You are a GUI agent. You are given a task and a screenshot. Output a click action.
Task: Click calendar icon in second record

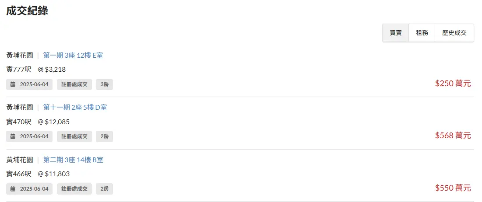[x=13, y=136]
